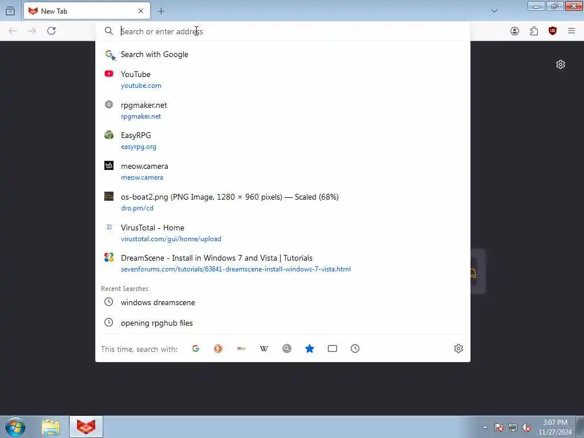584x438 pixels.
Task: Open the Windows Start button
Action: click(15, 427)
